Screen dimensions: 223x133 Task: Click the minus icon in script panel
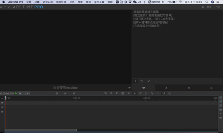pyautogui.click(x=156, y=81)
